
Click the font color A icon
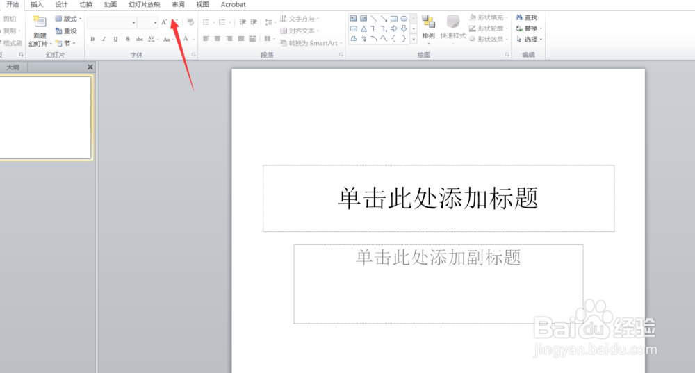coord(186,39)
